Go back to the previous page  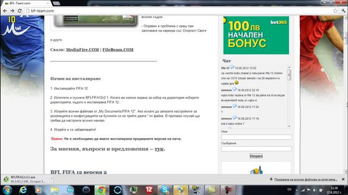5,11
